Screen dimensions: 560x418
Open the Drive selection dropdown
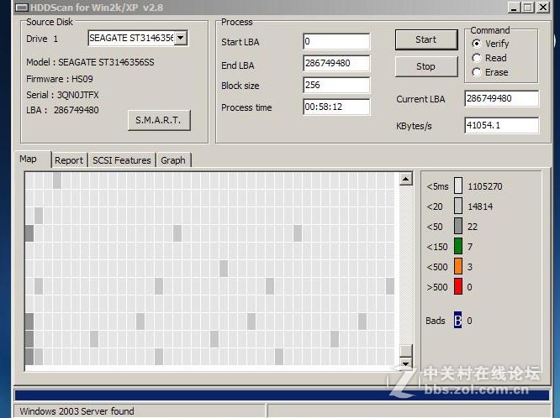tap(181, 38)
